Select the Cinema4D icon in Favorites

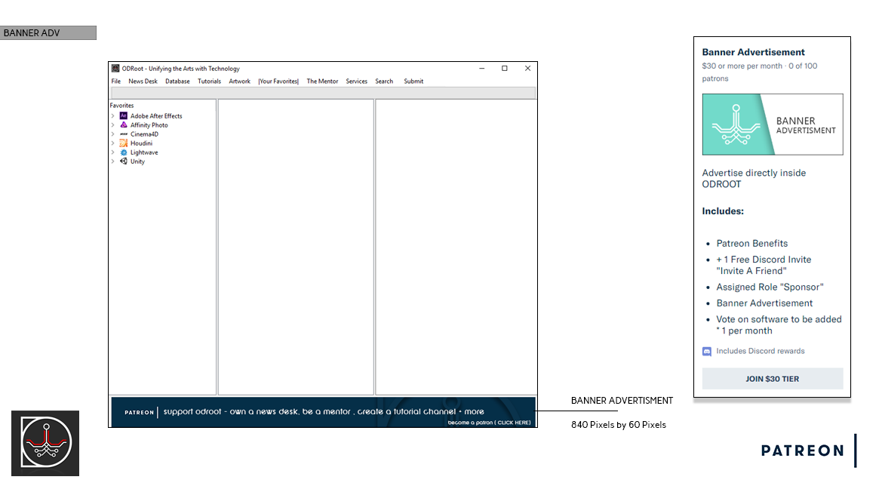pyautogui.click(x=124, y=134)
